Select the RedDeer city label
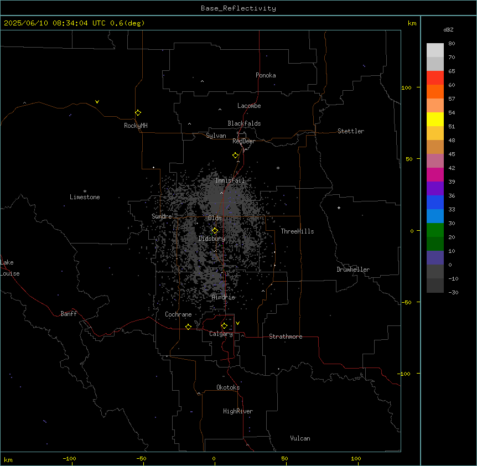The image size is (477, 466). [x=244, y=141]
